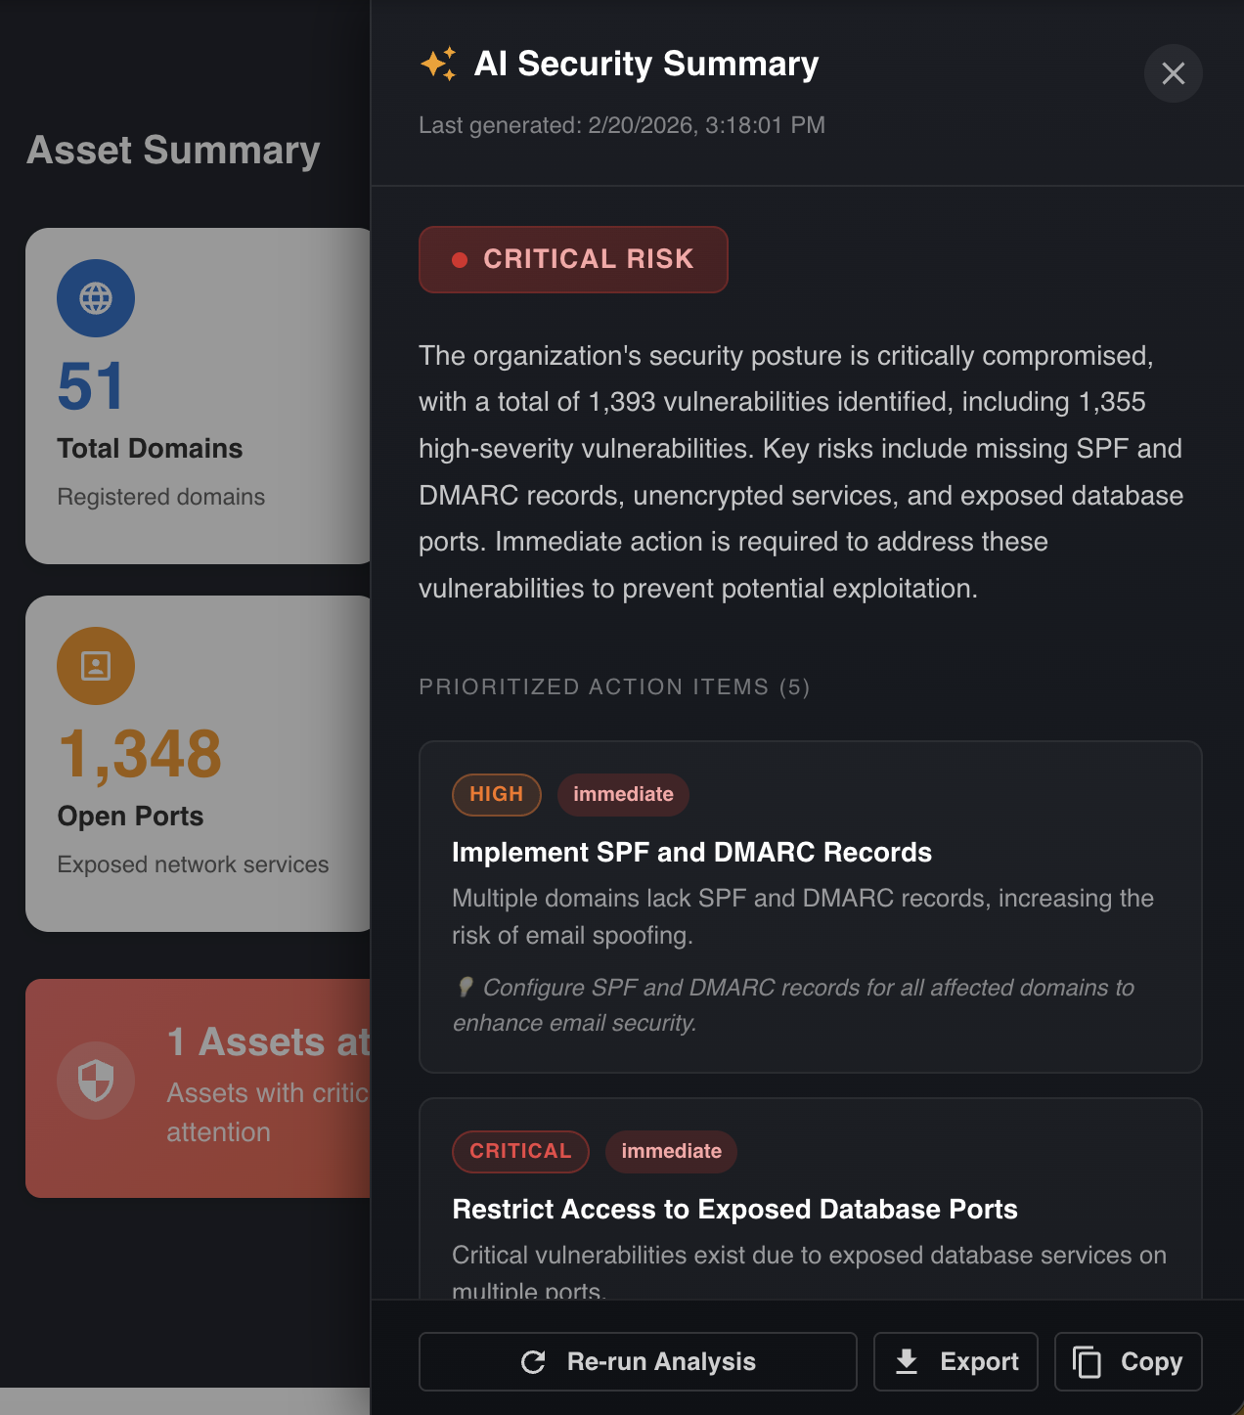Viewport: 1244px width, 1415px height.
Task: Open Restrict Access to Exposed Database Ports item
Action: pos(734,1210)
